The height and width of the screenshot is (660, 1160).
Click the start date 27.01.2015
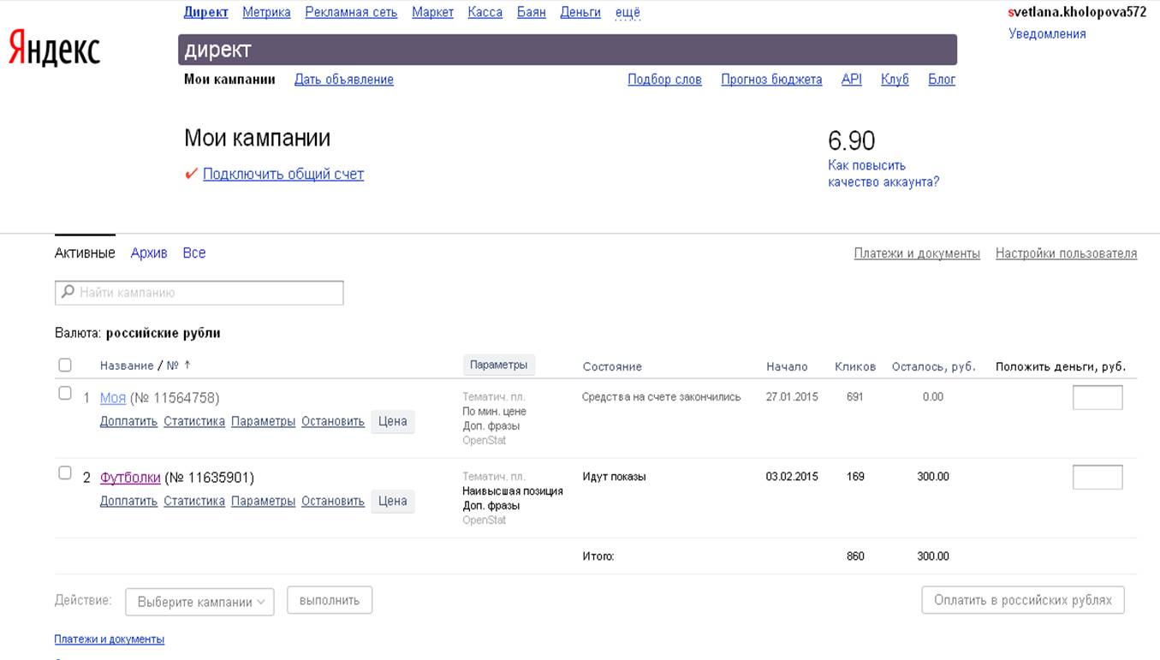tap(792, 397)
